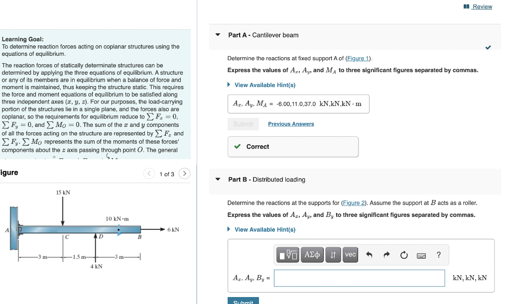Expand View Available Hint(s) in Part A
The image size is (510, 304).
(264, 85)
